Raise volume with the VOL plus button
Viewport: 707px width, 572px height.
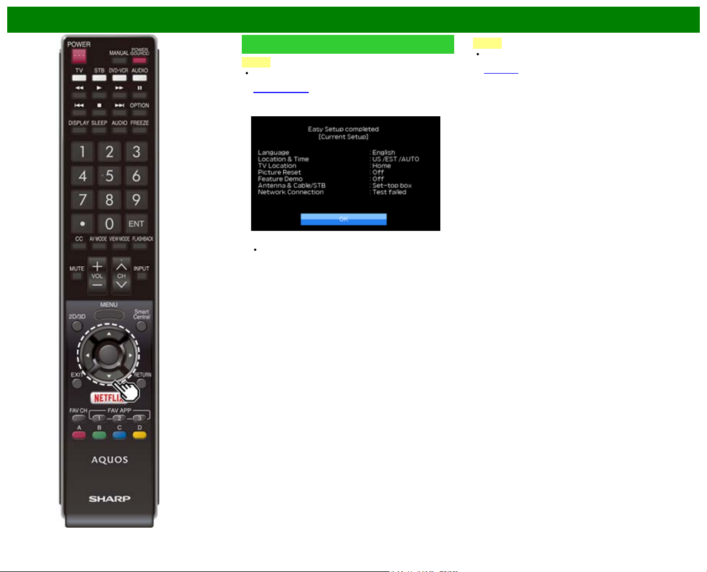pos(97,266)
